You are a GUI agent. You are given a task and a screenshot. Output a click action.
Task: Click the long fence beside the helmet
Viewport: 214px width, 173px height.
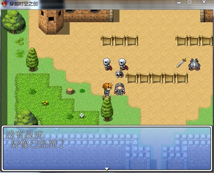point(157,78)
